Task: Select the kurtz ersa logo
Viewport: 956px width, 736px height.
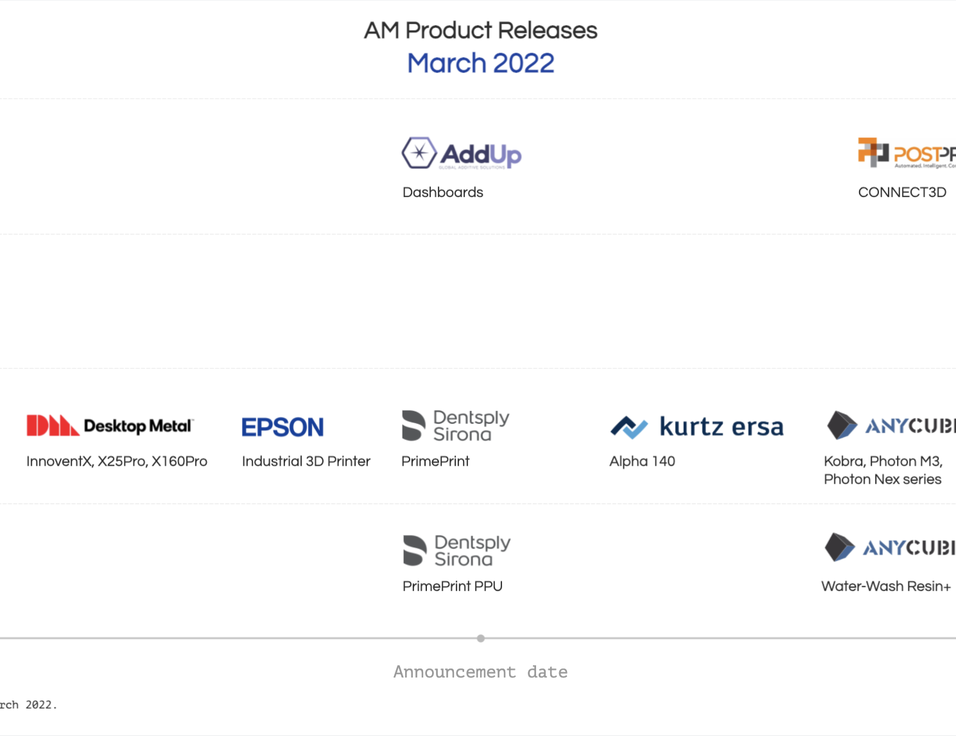Action: coord(697,426)
